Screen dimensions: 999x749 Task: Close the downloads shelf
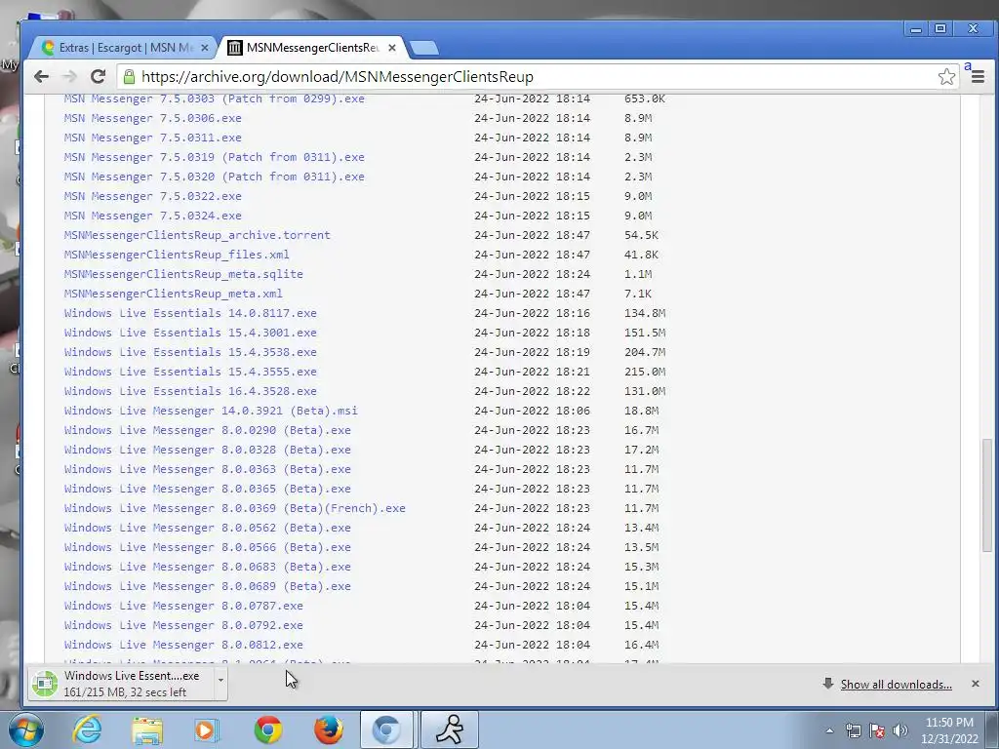coord(975,684)
